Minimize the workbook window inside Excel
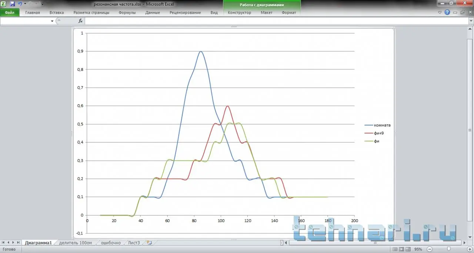Image resolution: width=474 pixels, height=253 pixels. (455, 13)
